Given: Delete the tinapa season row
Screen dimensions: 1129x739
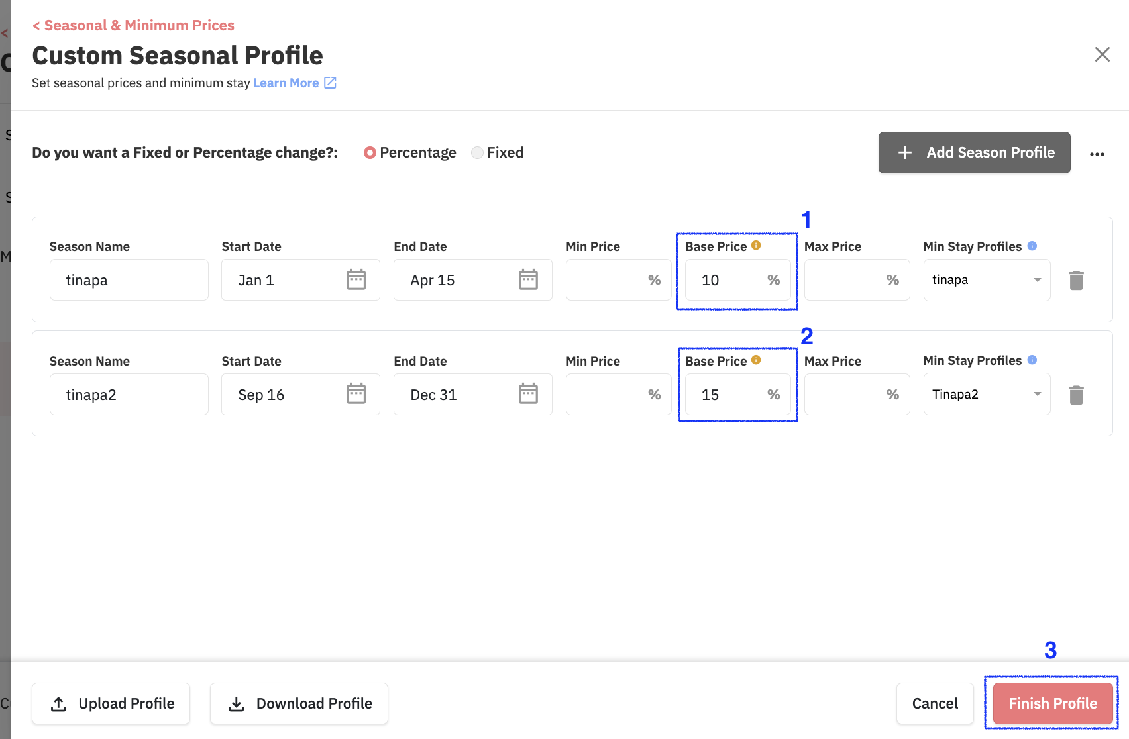Looking at the screenshot, I should [1076, 281].
